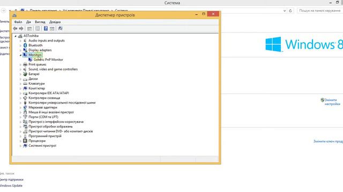Screen dimensions: 343x192
Task: Click the Система breadcrumb in address bar
Action: [x=121, y=11]
